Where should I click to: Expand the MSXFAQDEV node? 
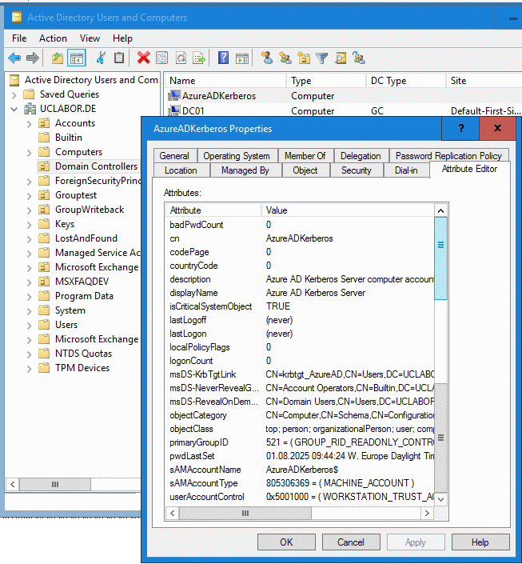(29, 282)
